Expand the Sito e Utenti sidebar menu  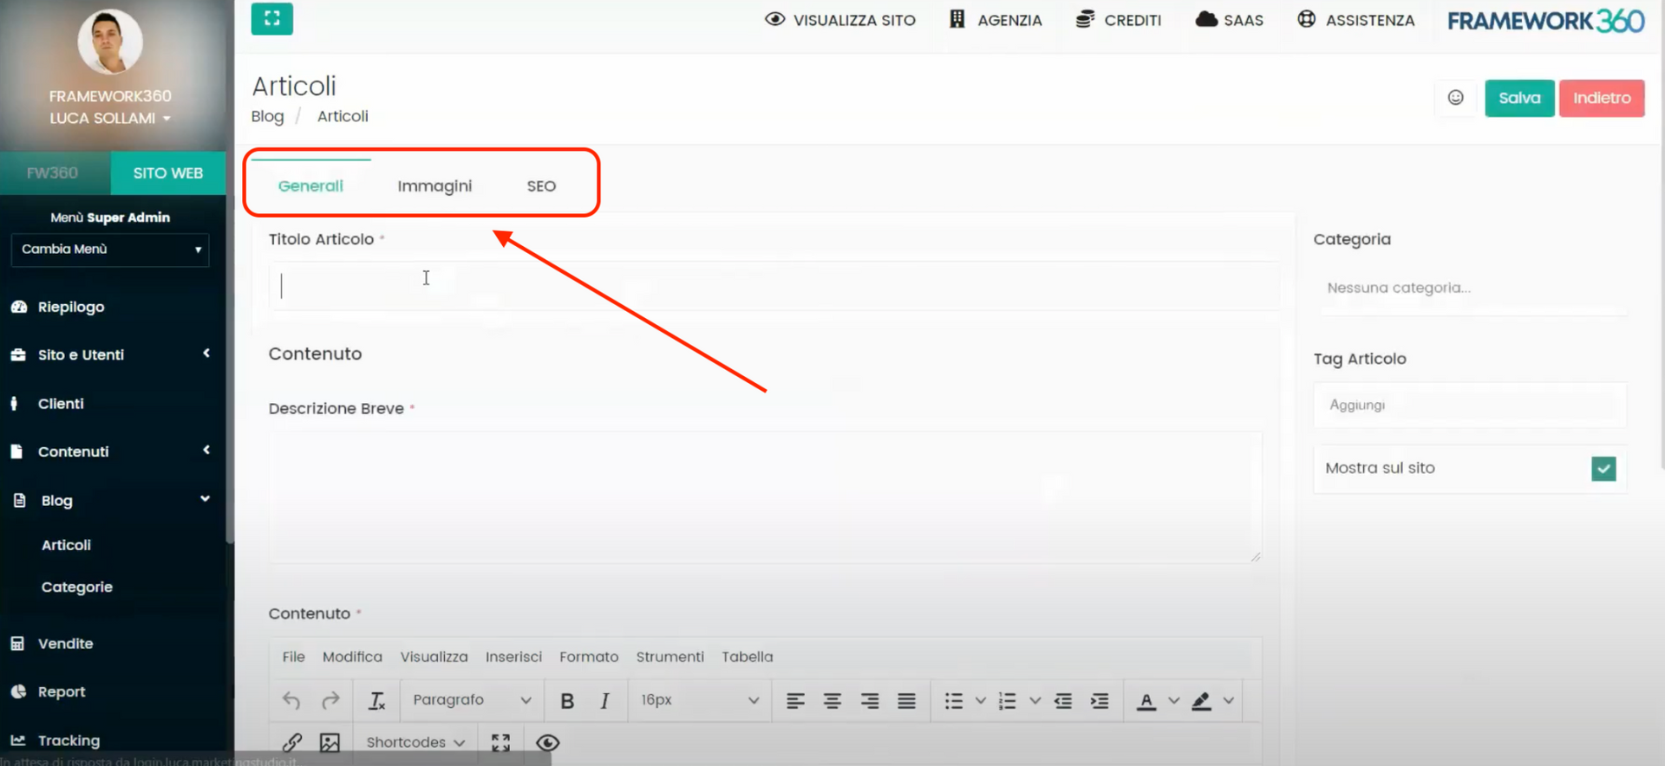click(113, 354)
